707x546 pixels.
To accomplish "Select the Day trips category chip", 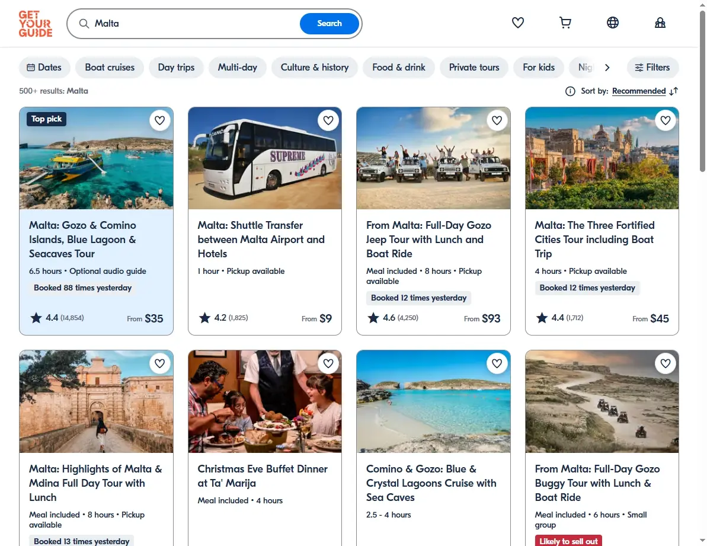I will (x=176, y=68).
